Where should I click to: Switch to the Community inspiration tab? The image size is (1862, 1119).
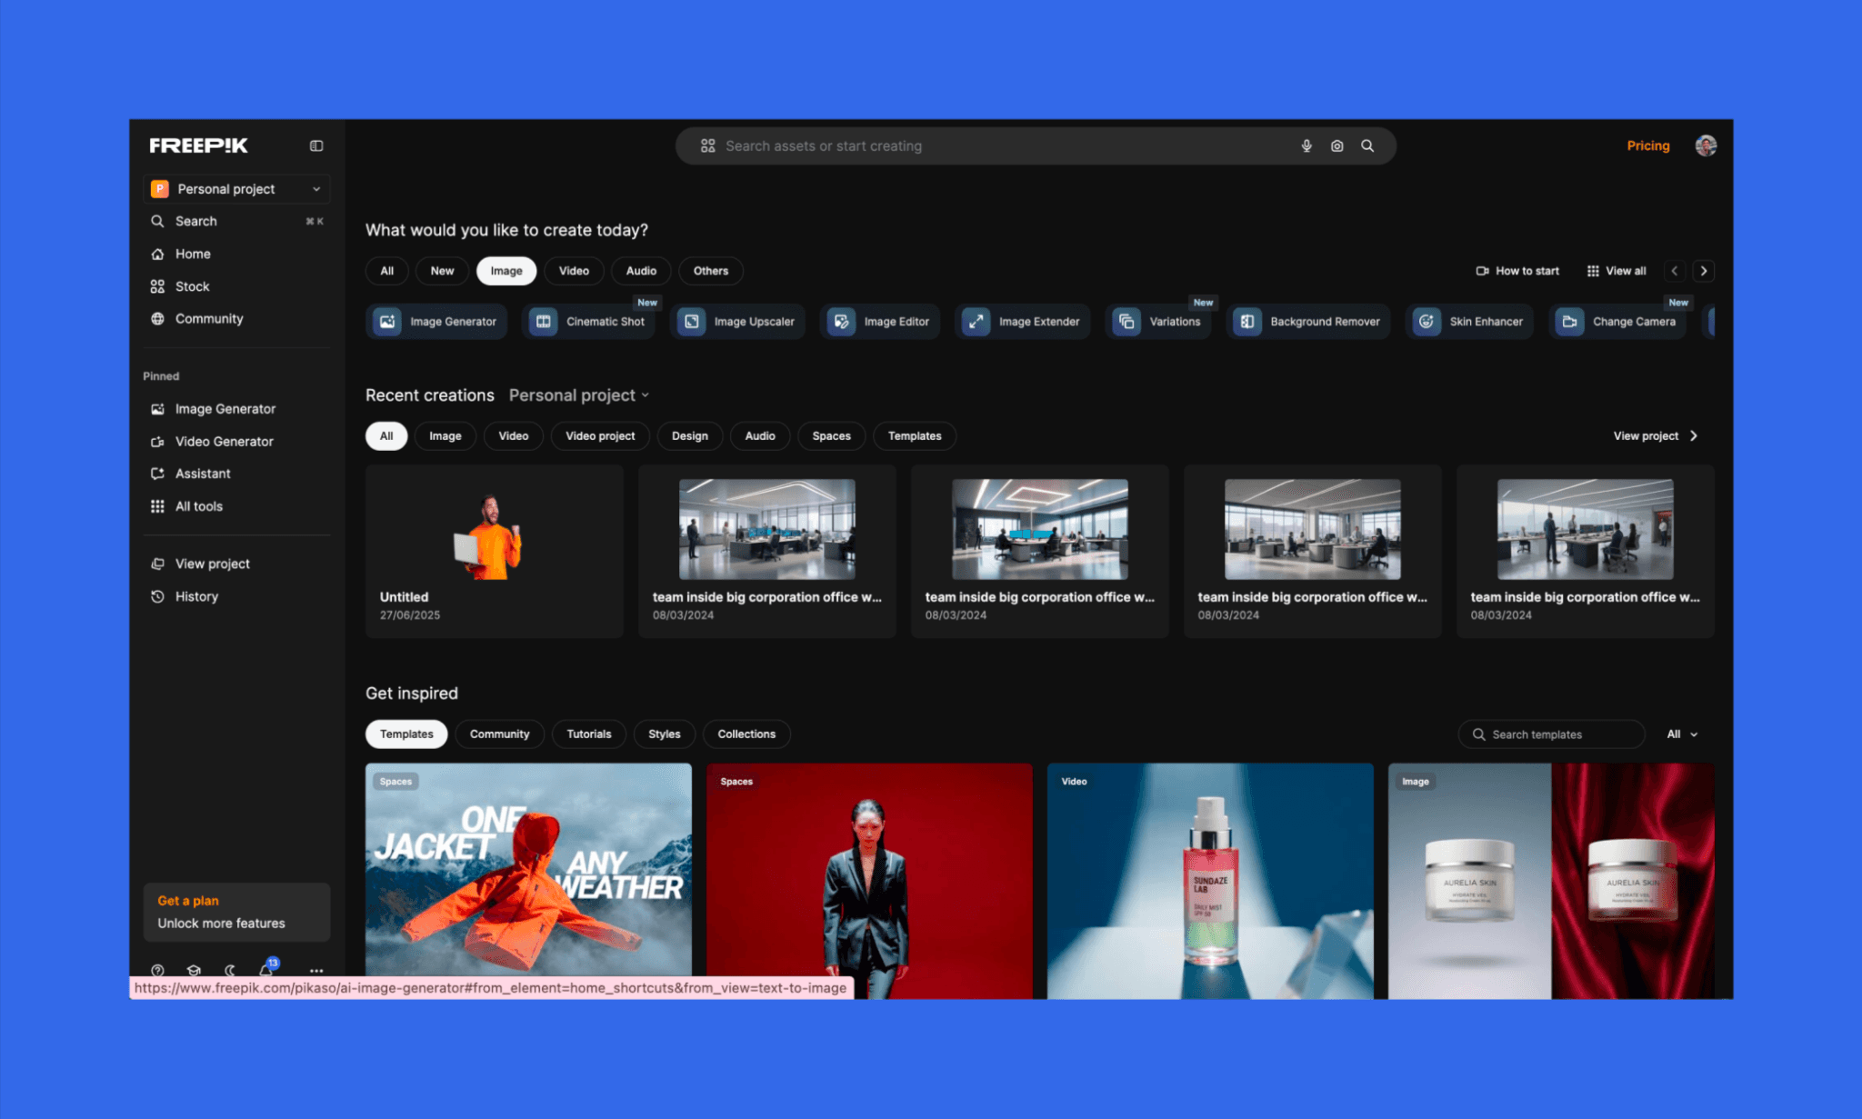click(x=499, y=734)
